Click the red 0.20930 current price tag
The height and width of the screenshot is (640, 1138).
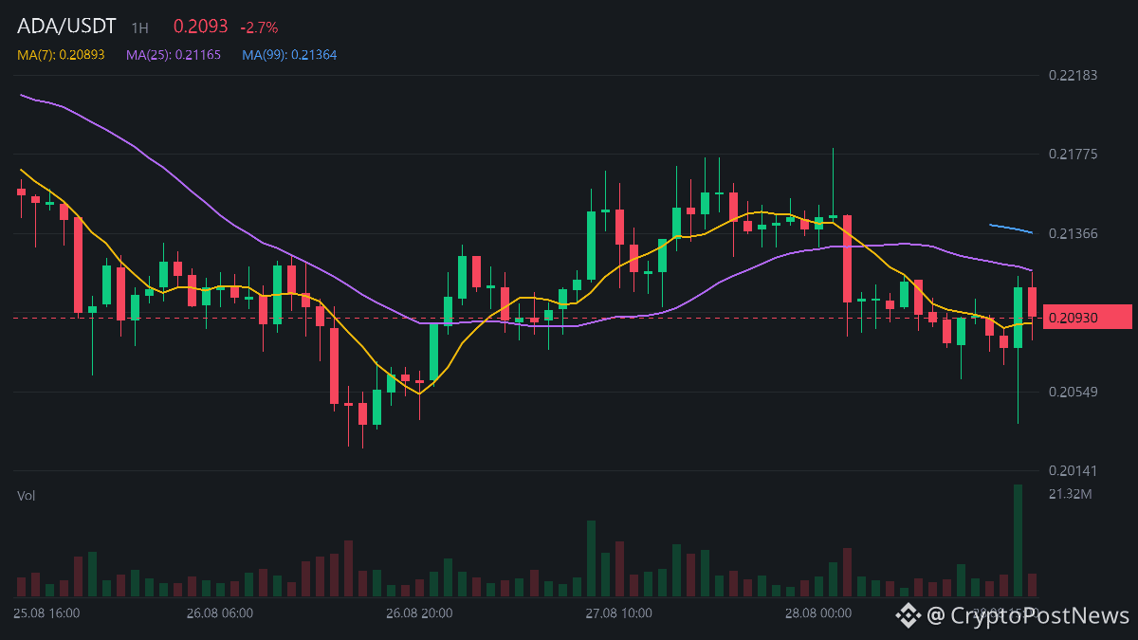coord(1088,318)
